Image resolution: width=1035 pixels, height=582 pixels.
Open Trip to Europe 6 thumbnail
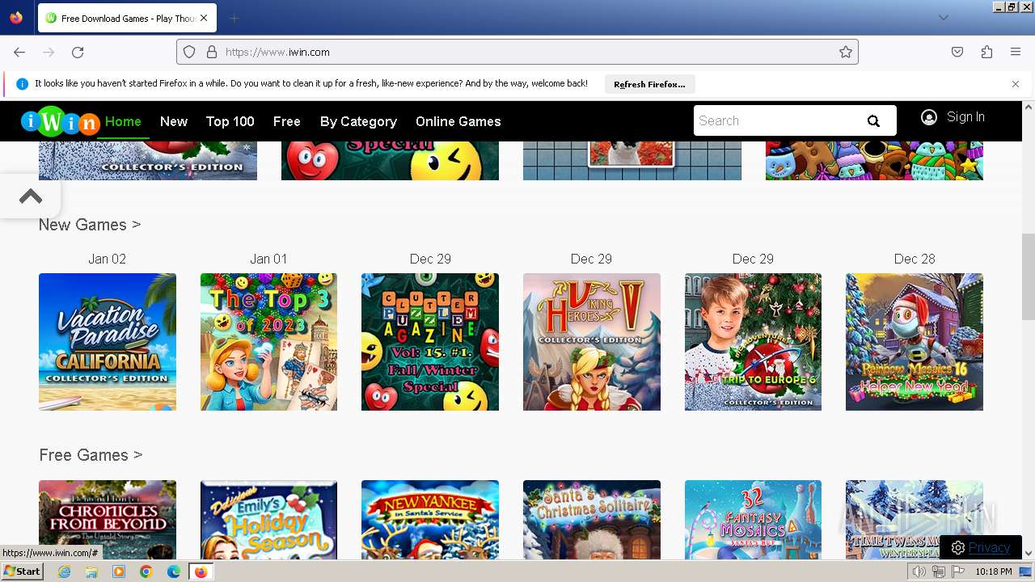point(753,342)
